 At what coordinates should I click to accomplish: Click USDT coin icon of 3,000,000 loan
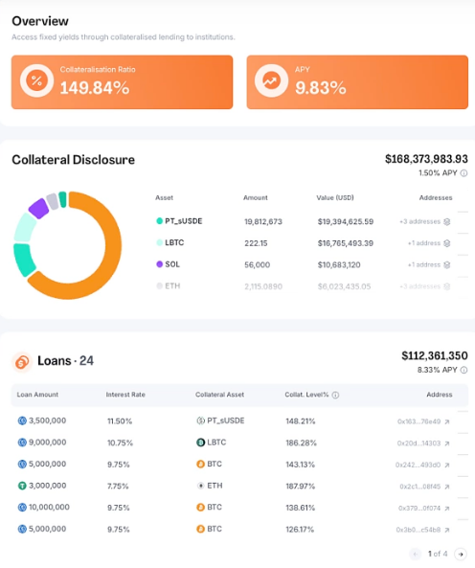pos(22,486)
